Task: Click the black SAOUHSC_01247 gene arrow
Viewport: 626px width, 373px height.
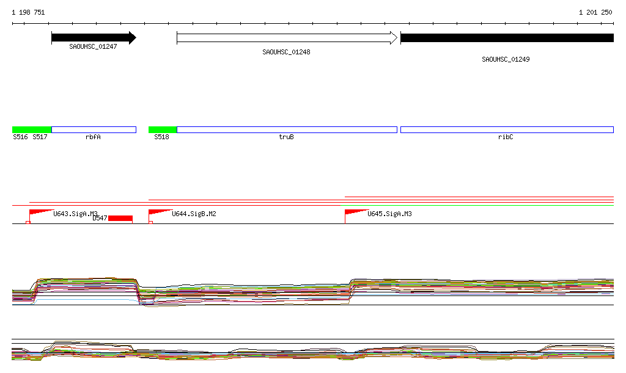Action: pos(93,38)
